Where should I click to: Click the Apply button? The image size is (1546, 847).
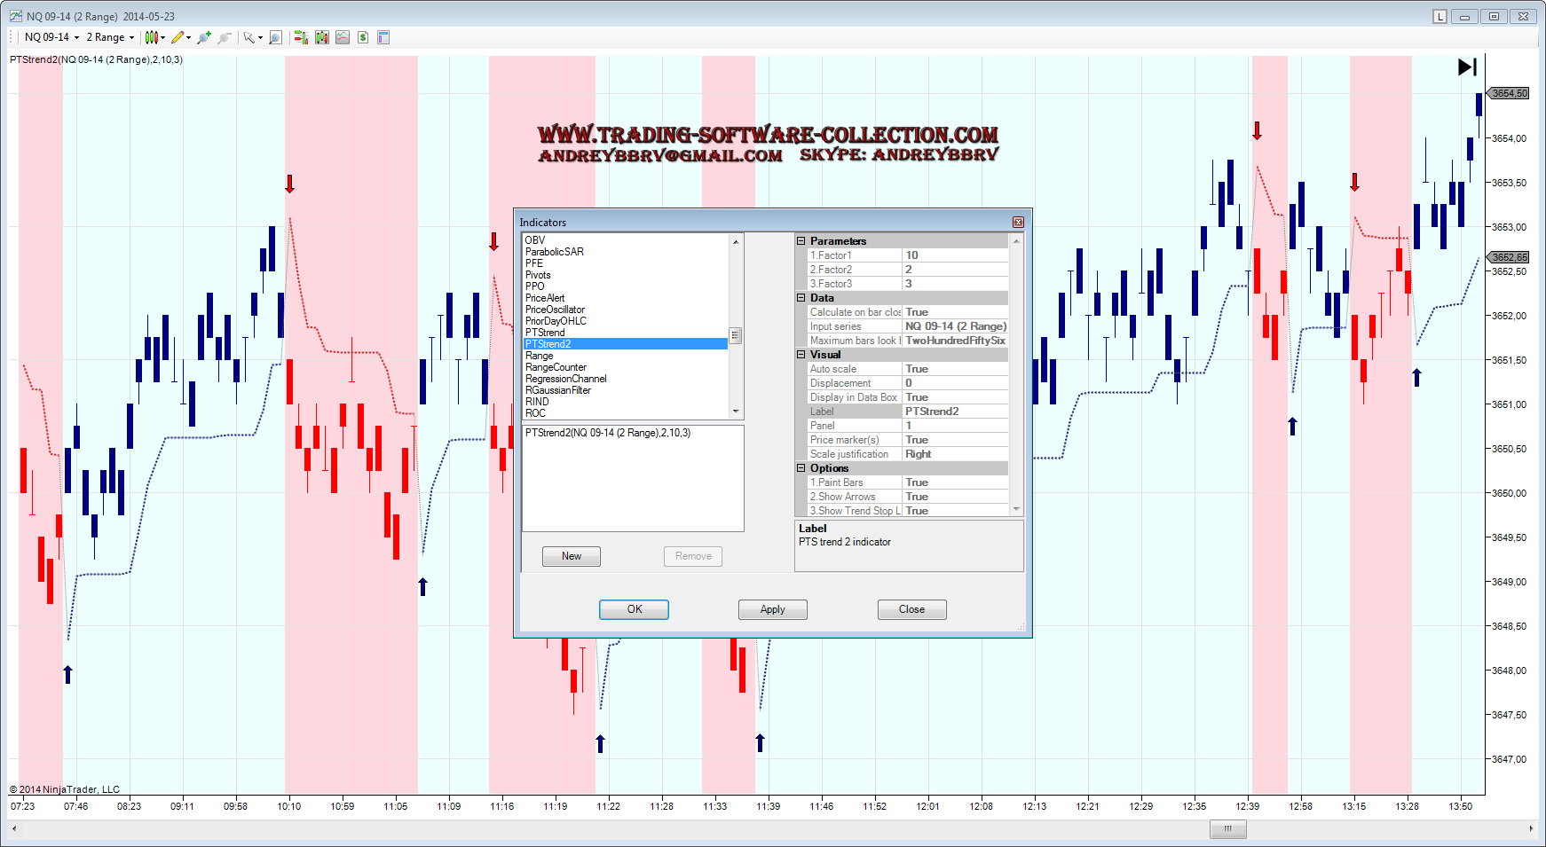coord(772,609)
